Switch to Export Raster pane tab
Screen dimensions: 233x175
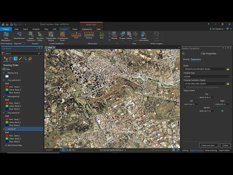pyautogui.click(x=224, y=151)
